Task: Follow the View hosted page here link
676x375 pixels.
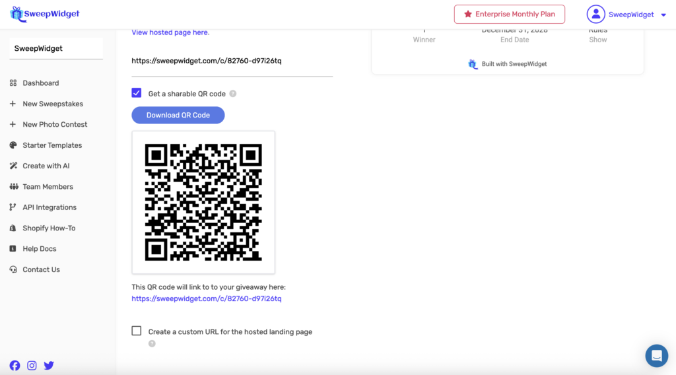Action: [170, 32]
